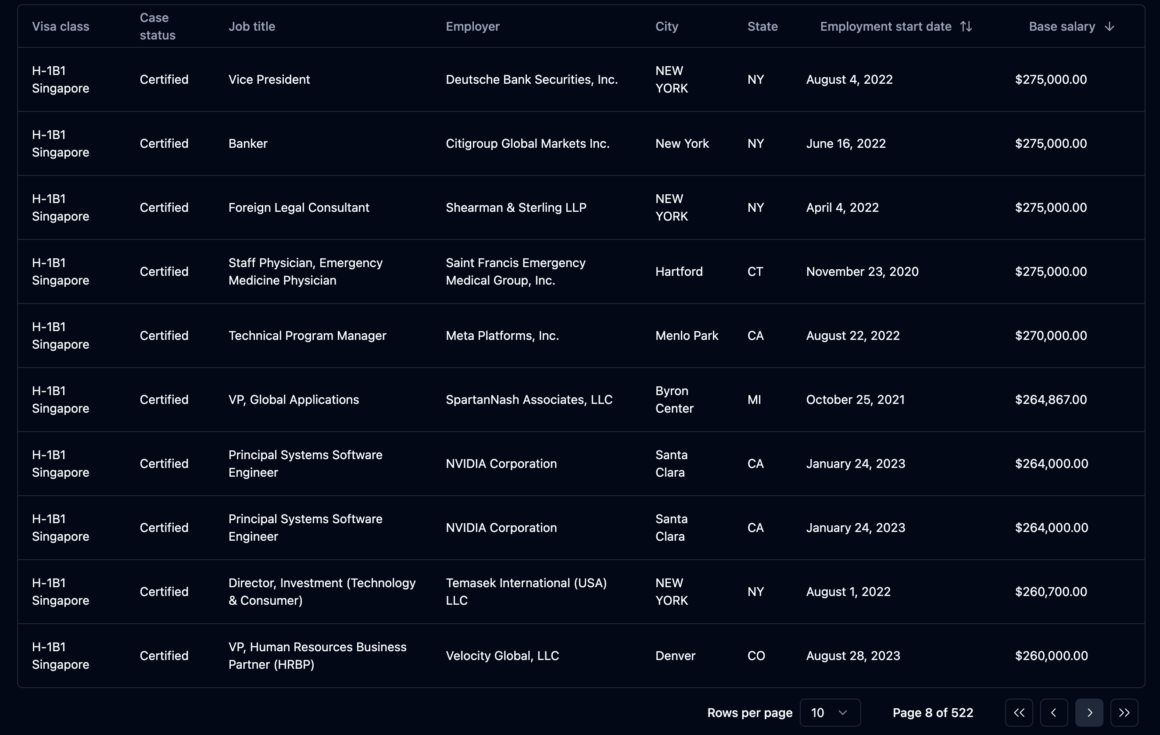Click the $260,700.00 salary cell

[x=1051, y=592]
